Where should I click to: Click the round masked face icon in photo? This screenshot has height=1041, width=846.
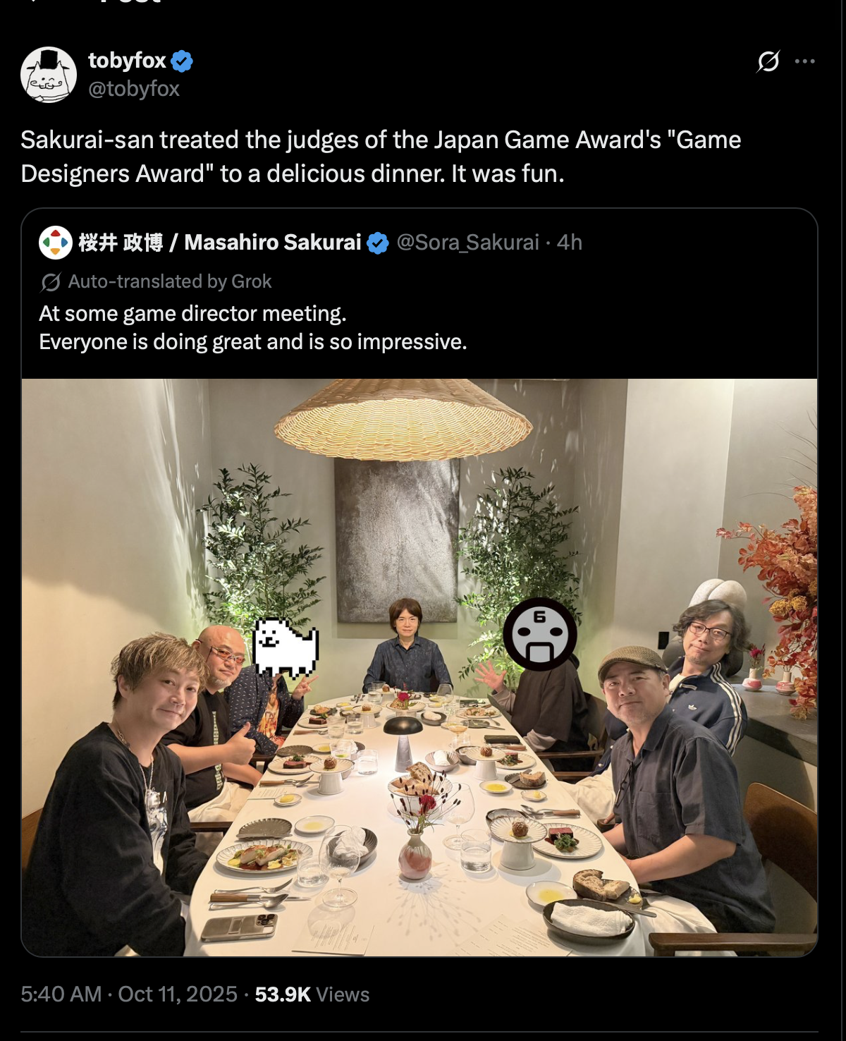(x=540, y=634)
